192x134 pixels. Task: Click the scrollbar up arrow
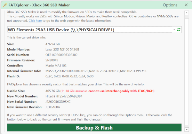point(187,13)
